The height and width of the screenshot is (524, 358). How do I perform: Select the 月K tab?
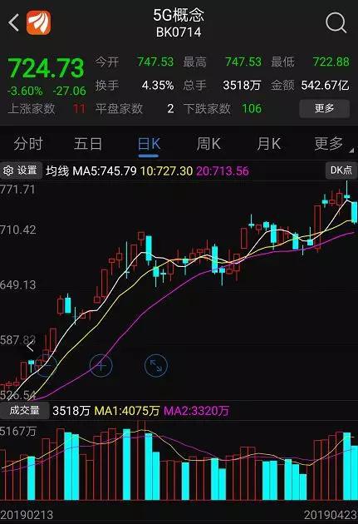click(x=268, y=144)
